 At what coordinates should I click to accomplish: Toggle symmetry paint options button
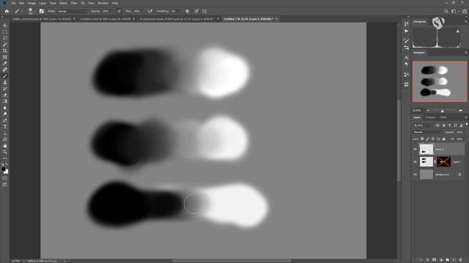pos(204,11)
